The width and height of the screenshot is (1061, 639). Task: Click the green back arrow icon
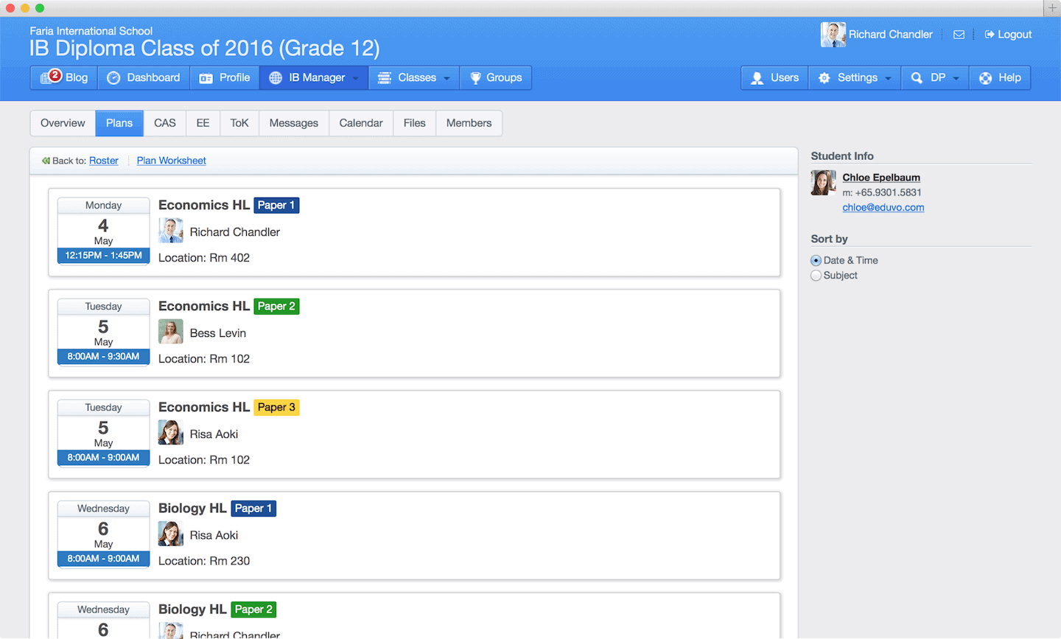46,161
